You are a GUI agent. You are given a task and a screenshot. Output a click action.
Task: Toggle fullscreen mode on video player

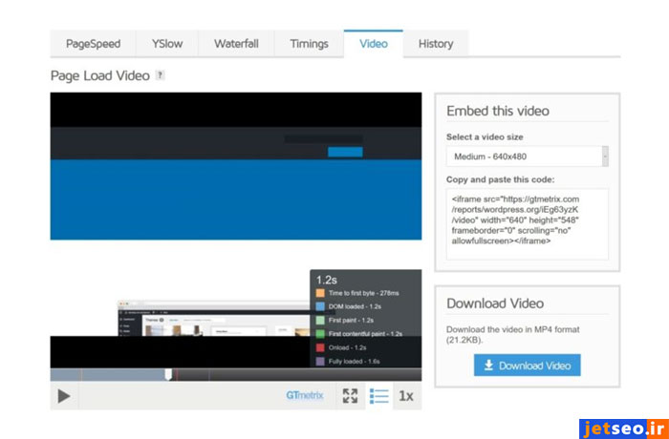click(x=351, y=396)
